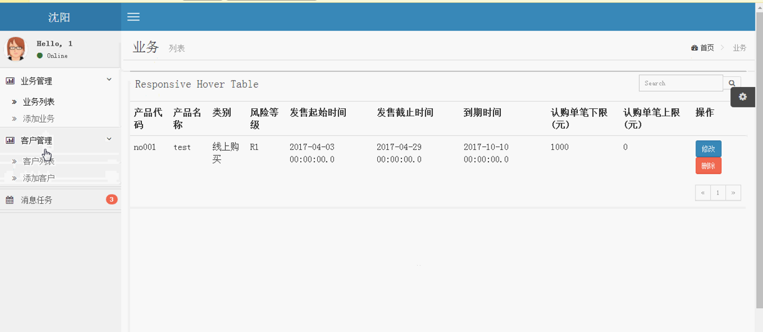This screenshot has width=763, height=332.
Task: Click the blue 修改 button
Action: [x=709, y=149]
